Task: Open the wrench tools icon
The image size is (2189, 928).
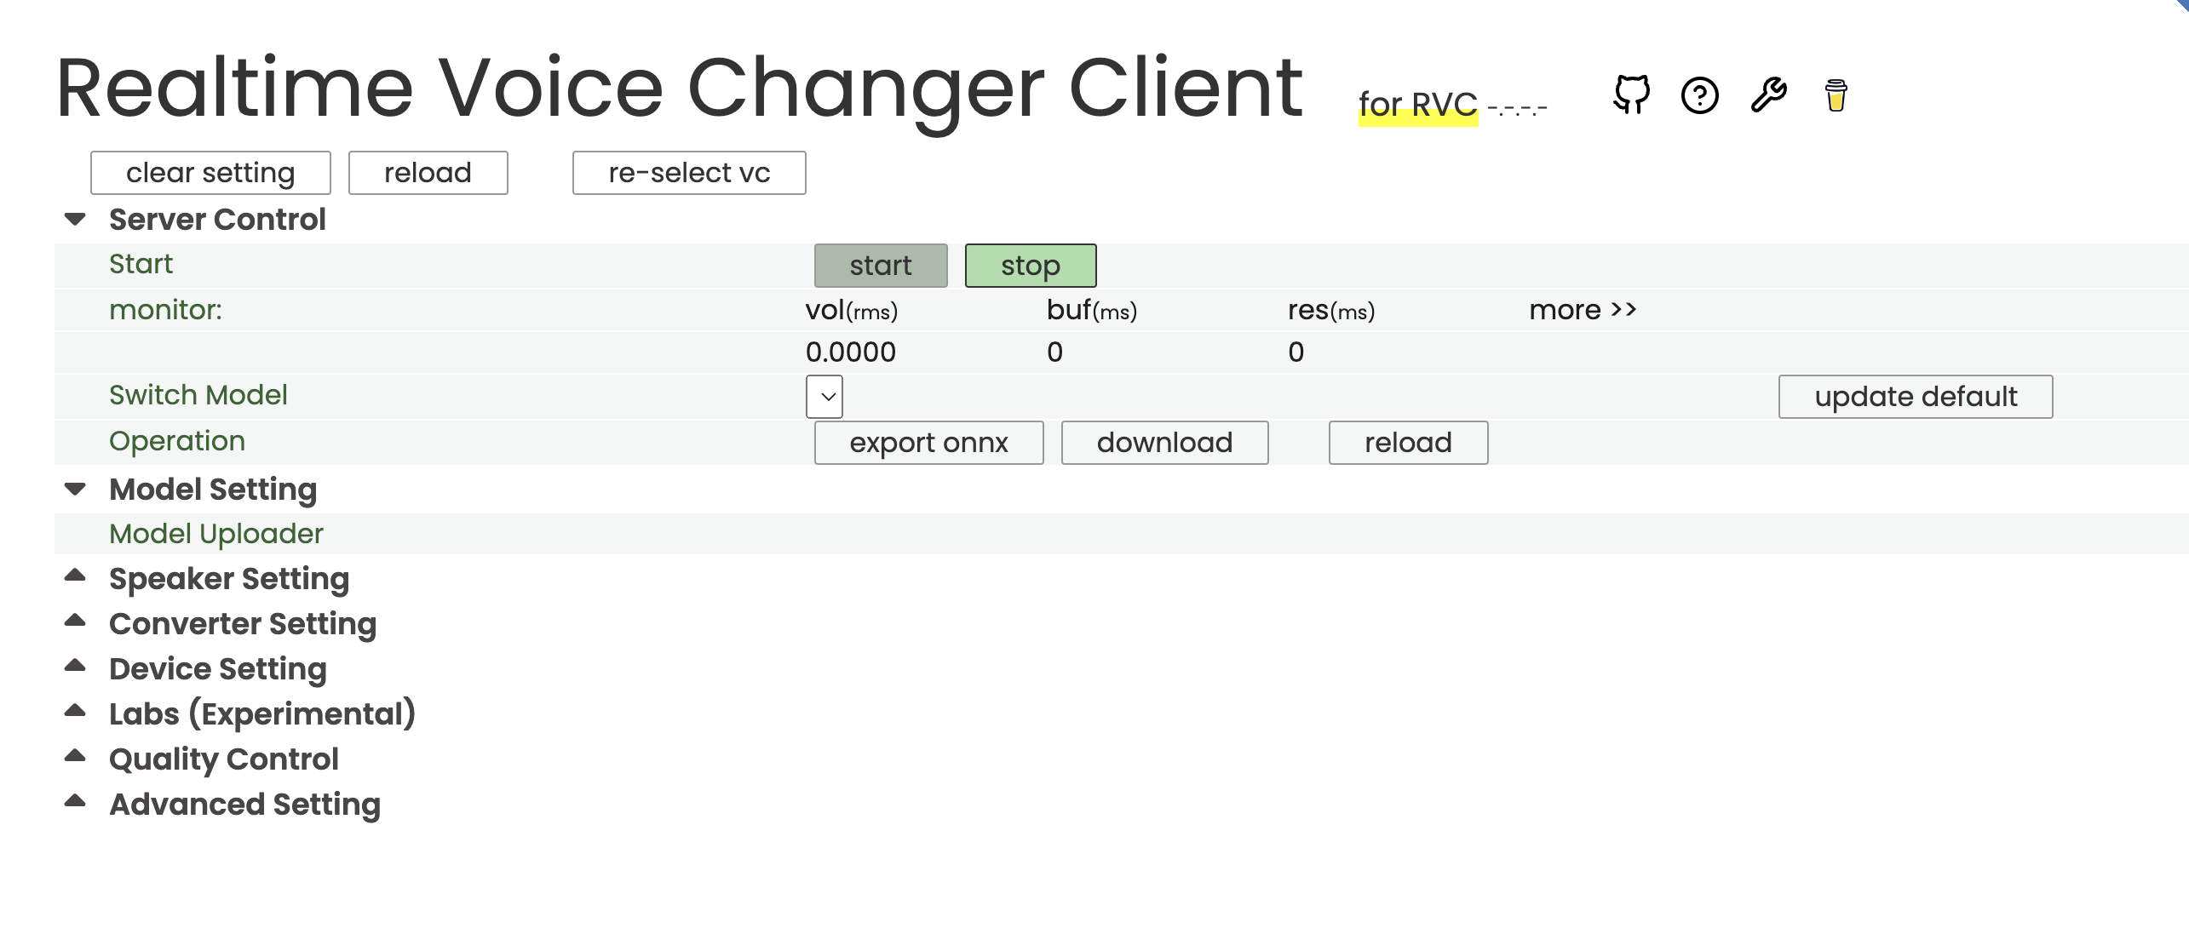Action: coord(1767,95)
